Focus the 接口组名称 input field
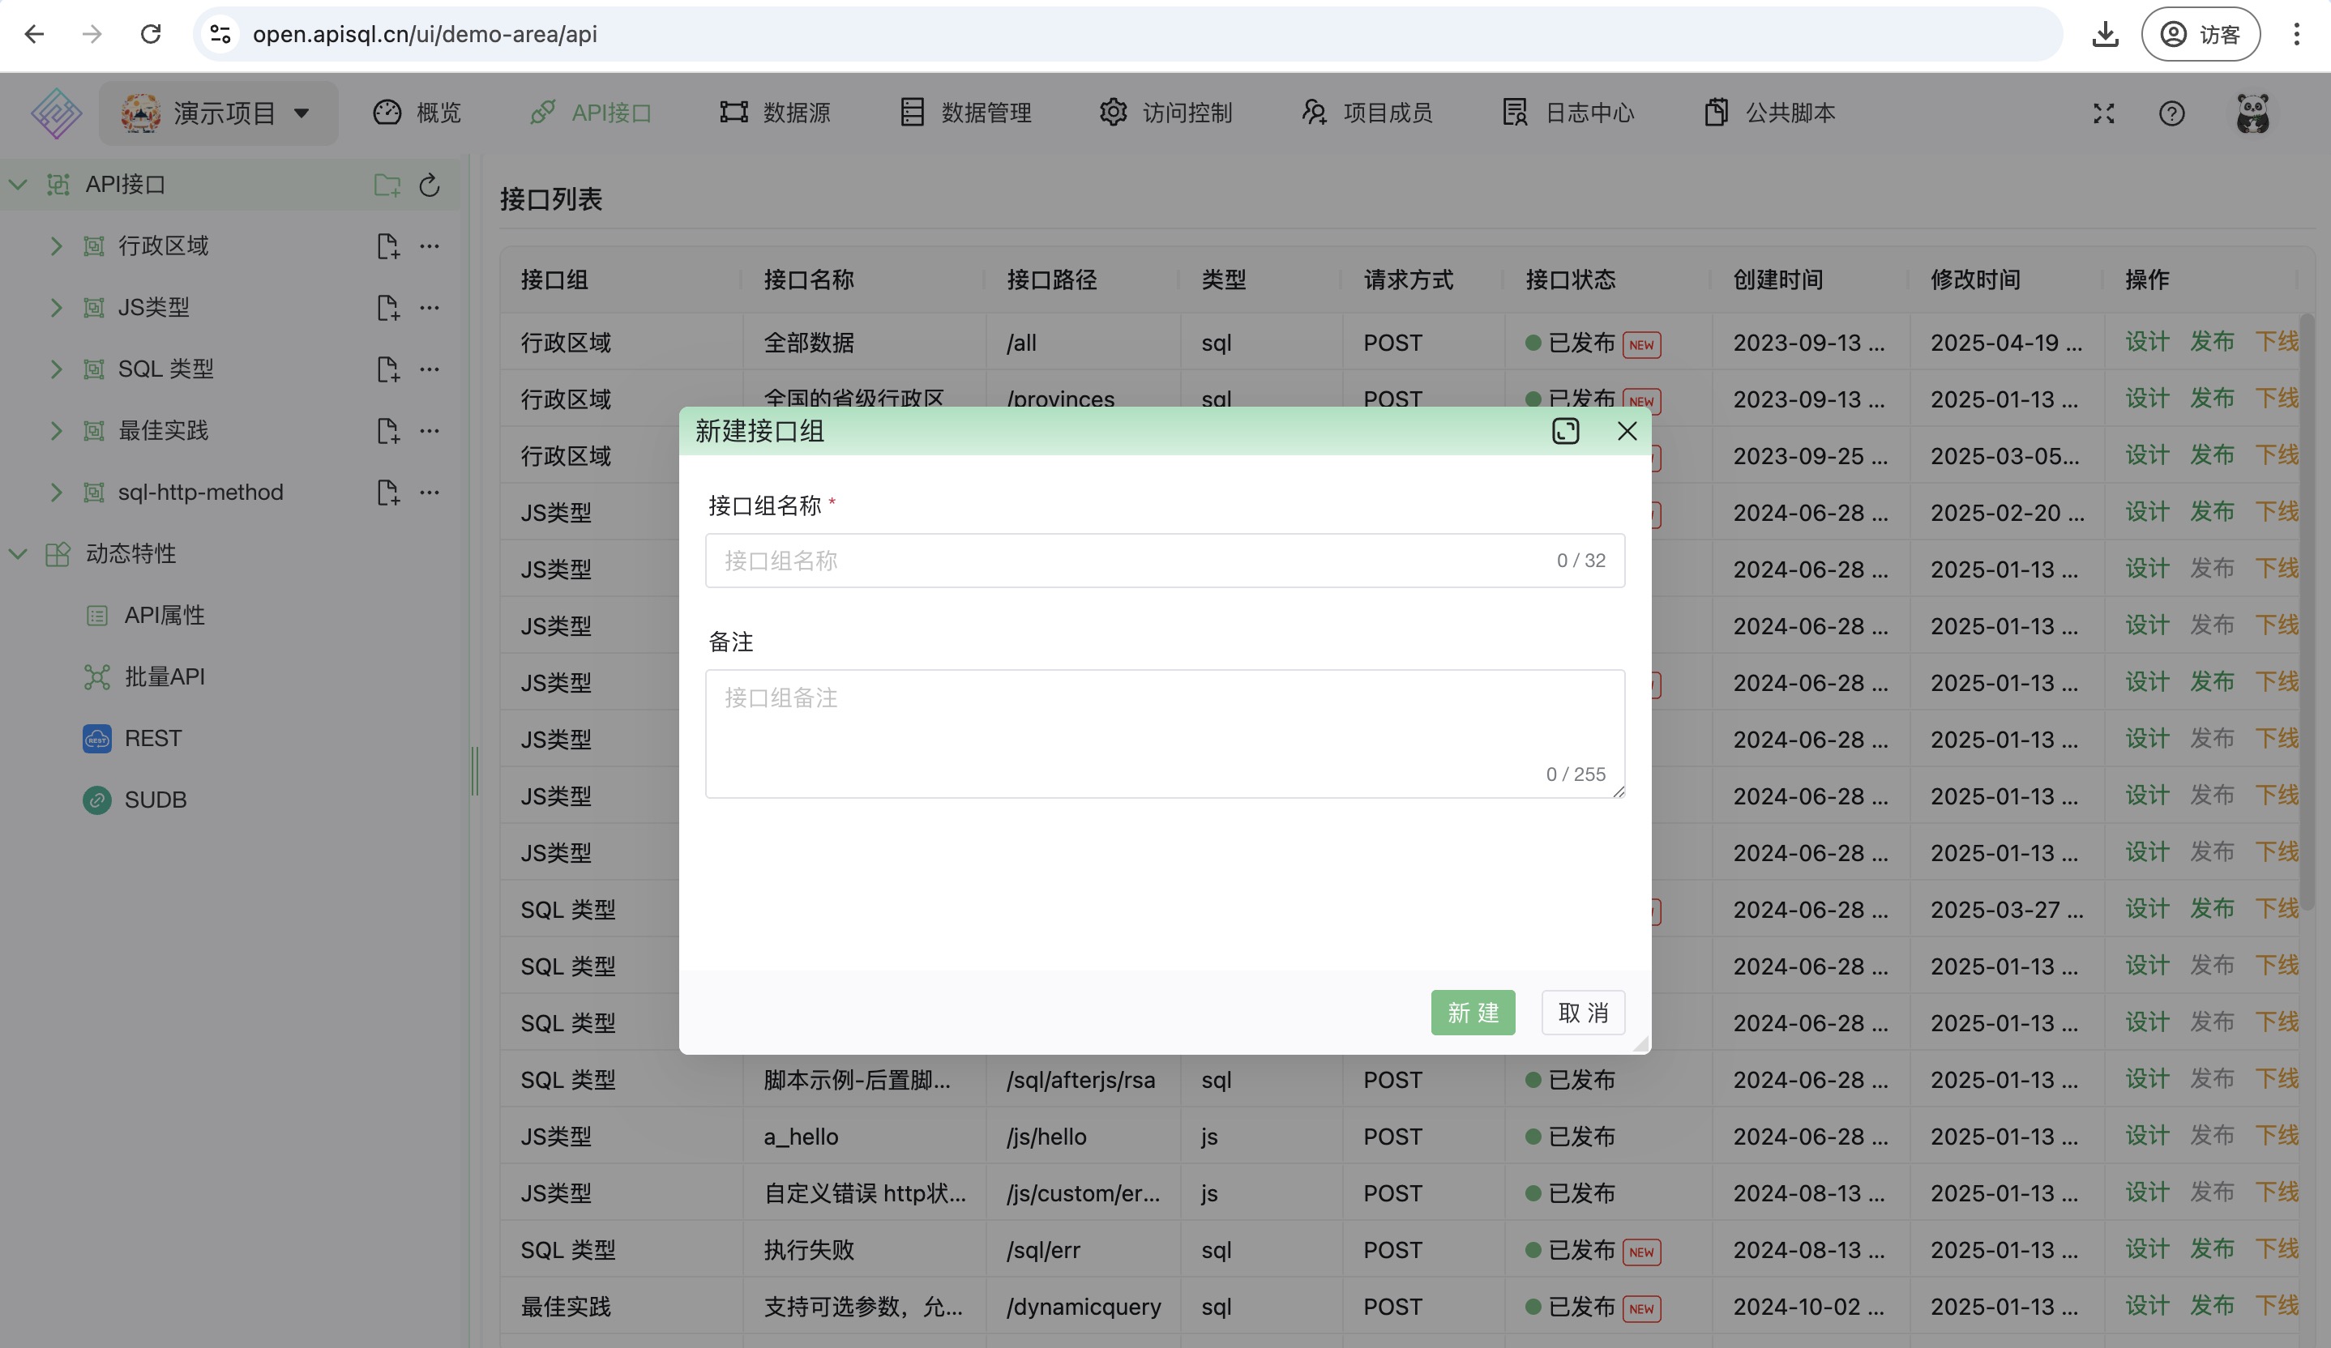 click(x=1128, y=561)
